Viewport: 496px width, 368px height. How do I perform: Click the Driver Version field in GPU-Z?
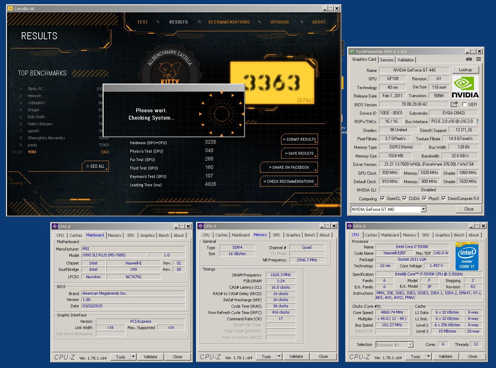(x=429, y=164)
